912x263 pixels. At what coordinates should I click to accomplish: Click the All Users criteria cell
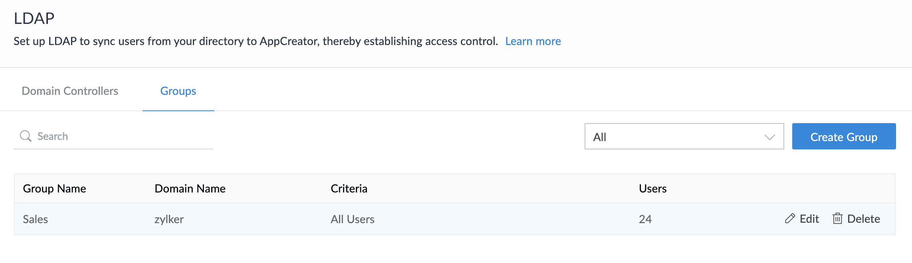click(x=352, y=219)
